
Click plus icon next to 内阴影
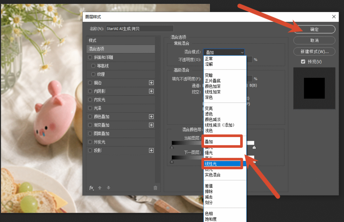151,91
